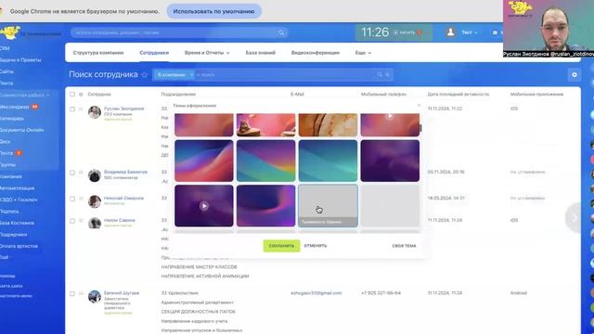The height and width of the screenshot is (334, 594).
Task: Open Руслан Зиотдинов's profile link
Action: 123,109
